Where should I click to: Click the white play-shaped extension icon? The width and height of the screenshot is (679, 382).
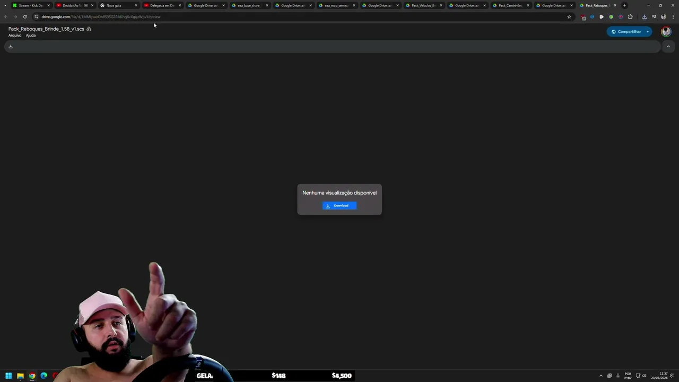pos(602,17)
